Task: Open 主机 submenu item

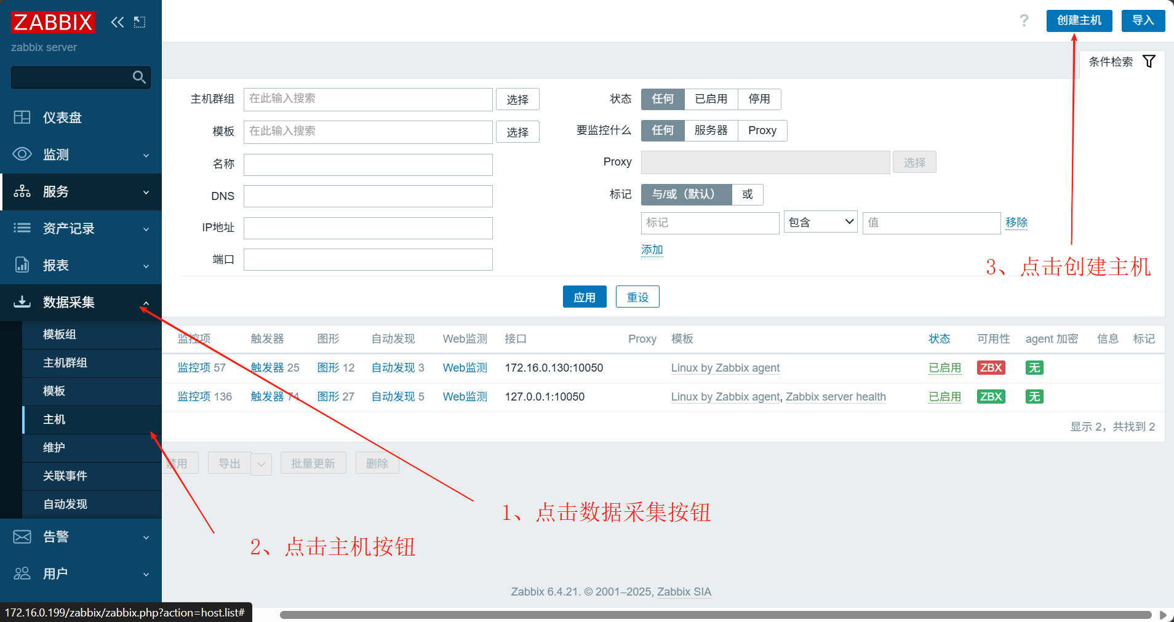Action: (92, 419)
